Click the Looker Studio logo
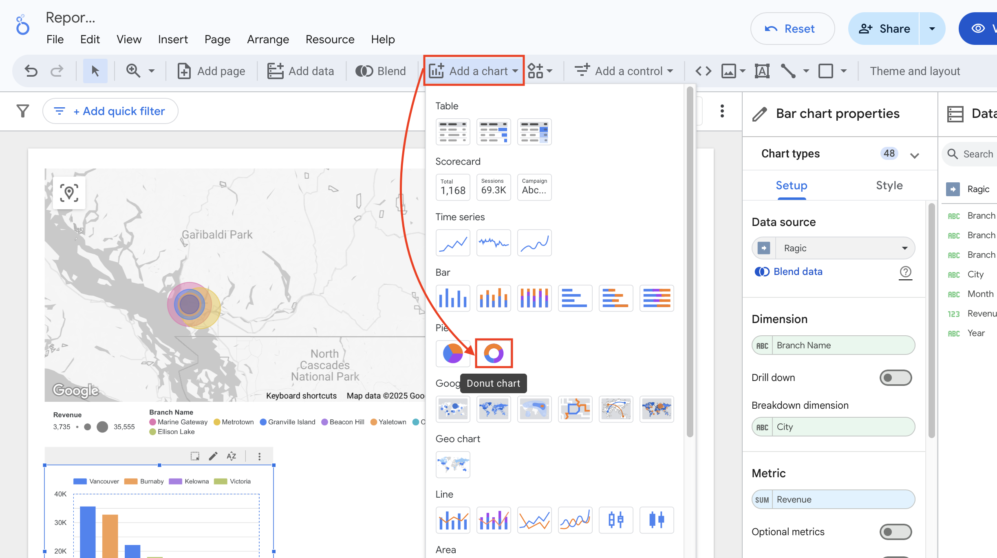This screenshot has height=558, width=997. click(x=22, y=25)
